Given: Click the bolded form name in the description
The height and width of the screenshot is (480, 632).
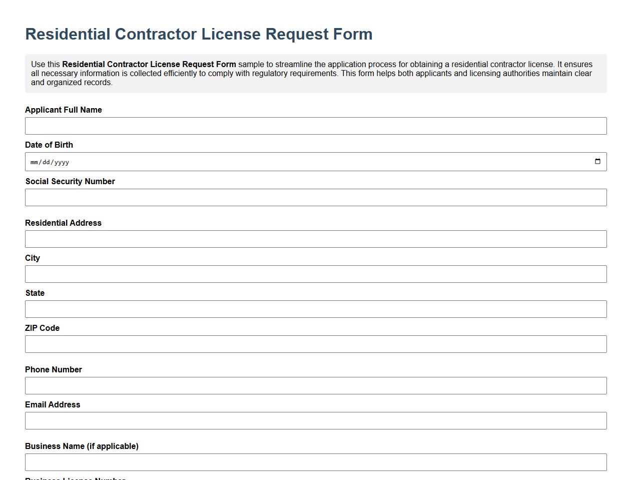Looking at the screenshot, I should click(x=149, y=64).
